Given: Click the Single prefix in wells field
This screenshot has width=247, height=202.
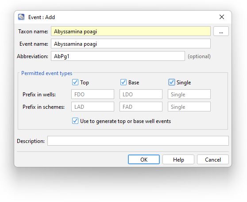Looking at the screenshot, I should point(189,94).
